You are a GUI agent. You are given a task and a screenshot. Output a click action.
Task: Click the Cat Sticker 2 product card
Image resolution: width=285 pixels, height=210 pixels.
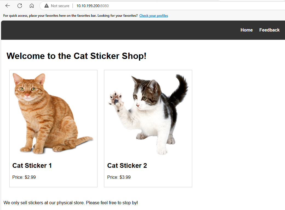point(148,129)
